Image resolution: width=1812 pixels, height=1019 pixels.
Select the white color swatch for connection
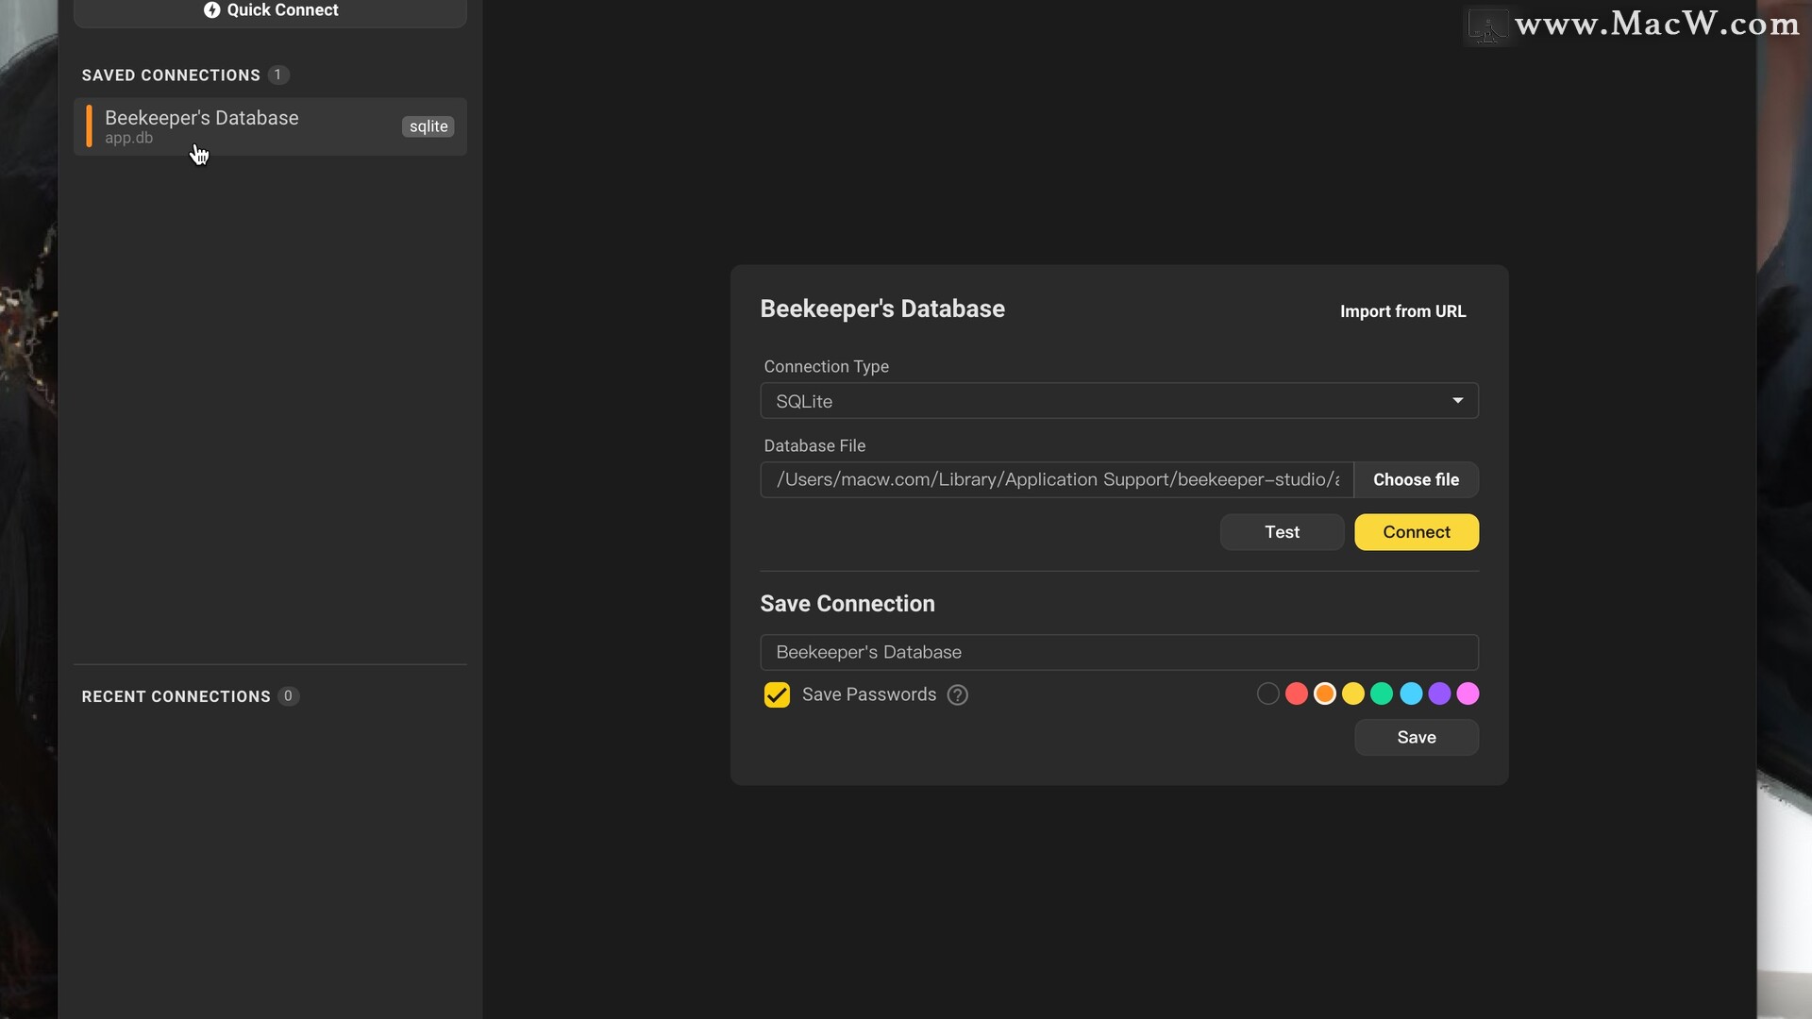point(1267,694)
